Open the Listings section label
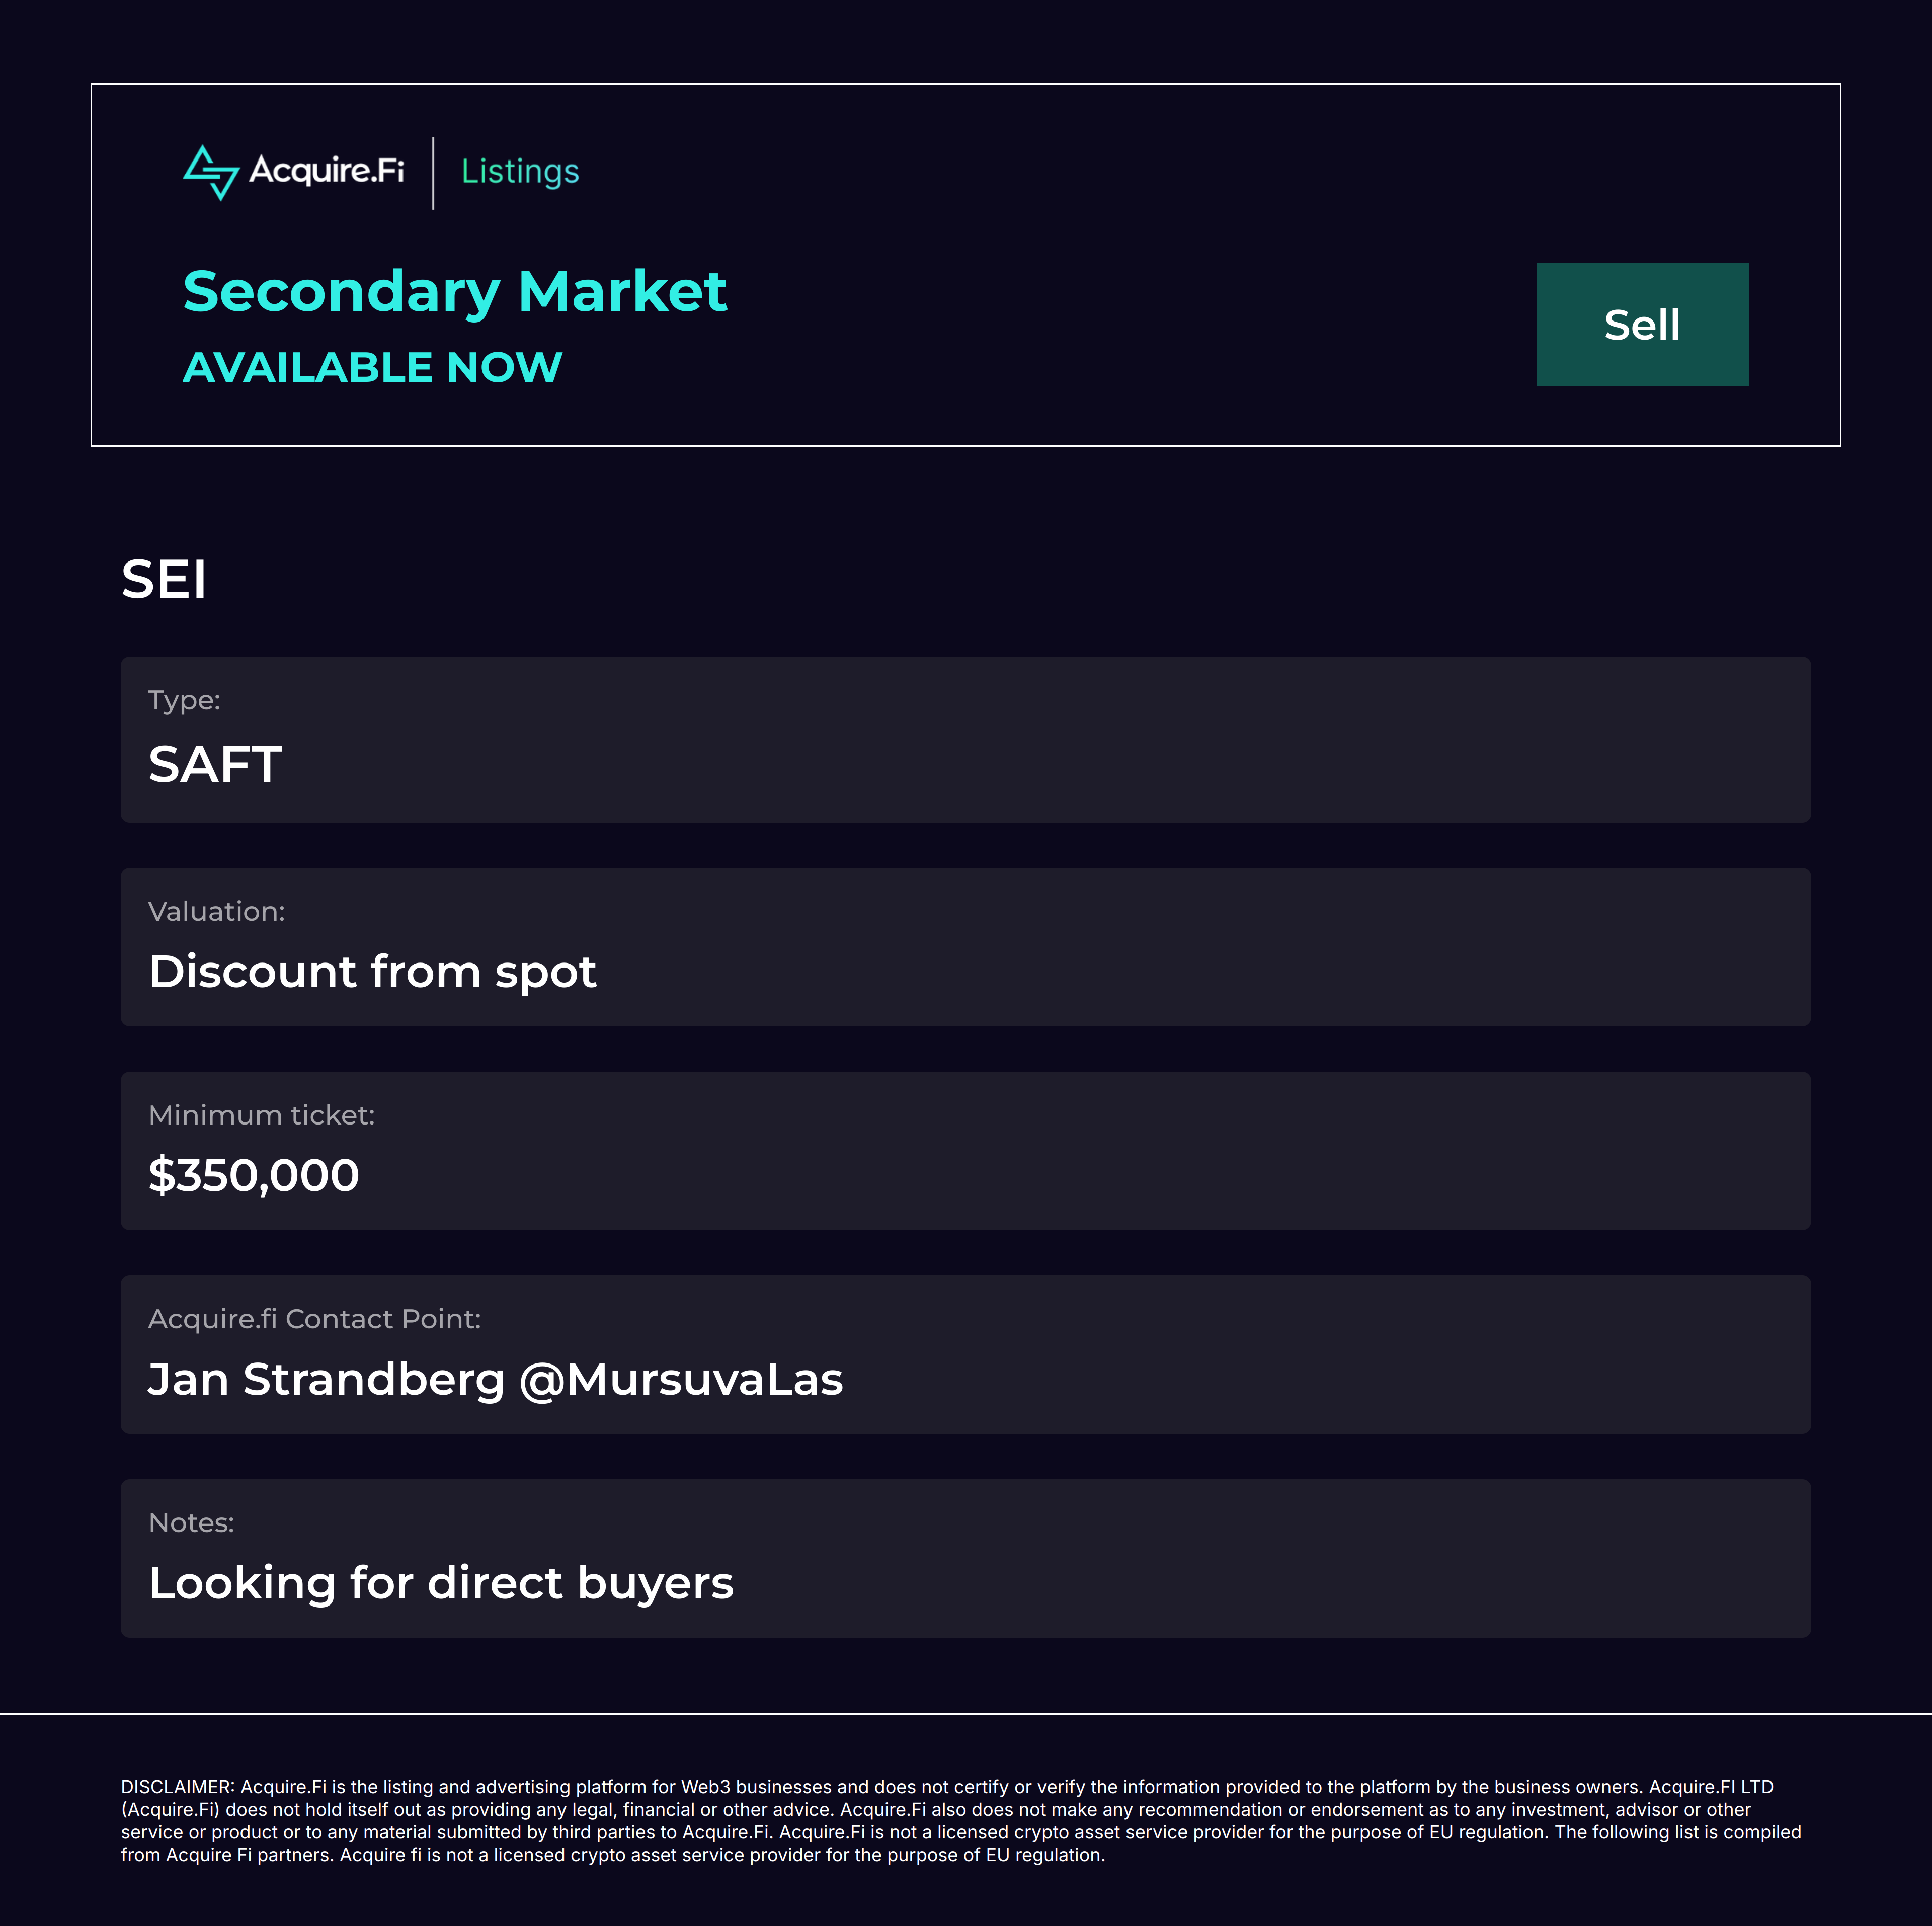1932x1926 pixels. 520,171
